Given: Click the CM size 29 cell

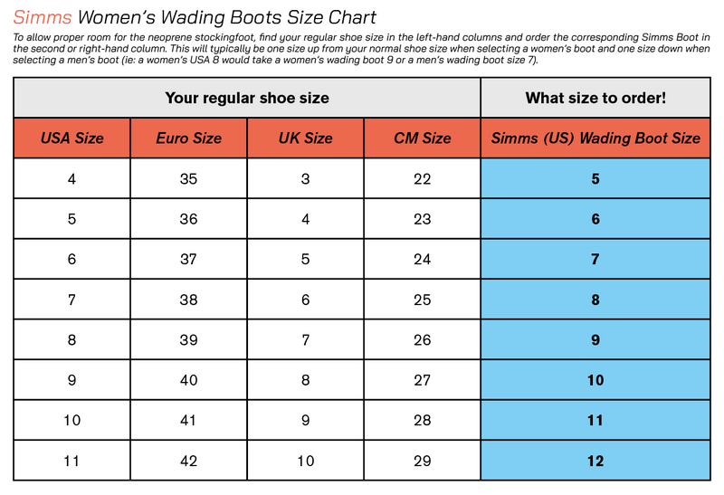Looking at the screenshot, I should (x=422, y=461).
